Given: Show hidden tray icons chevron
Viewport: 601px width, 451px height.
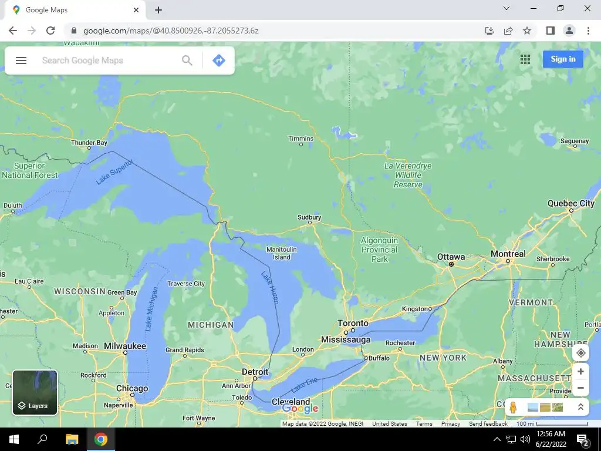Looking at the screenshot, I should tap(497, 439).
